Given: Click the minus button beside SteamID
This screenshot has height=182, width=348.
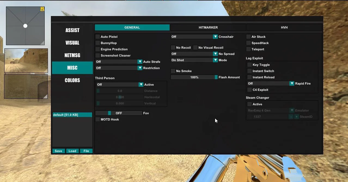Looking at the screenshot, I should pyautogui.click(x=291, y=117).
